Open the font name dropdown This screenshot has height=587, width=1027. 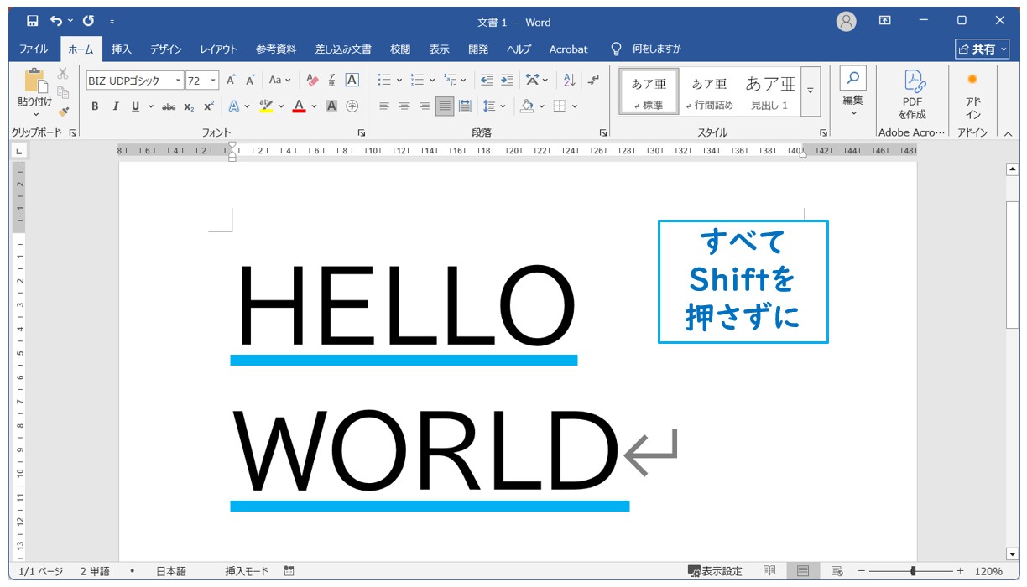pos(178,81)
